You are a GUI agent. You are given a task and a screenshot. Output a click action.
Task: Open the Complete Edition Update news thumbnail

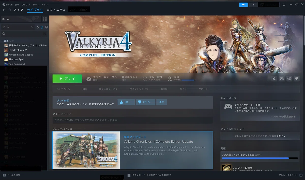click(x=86, y=150)
